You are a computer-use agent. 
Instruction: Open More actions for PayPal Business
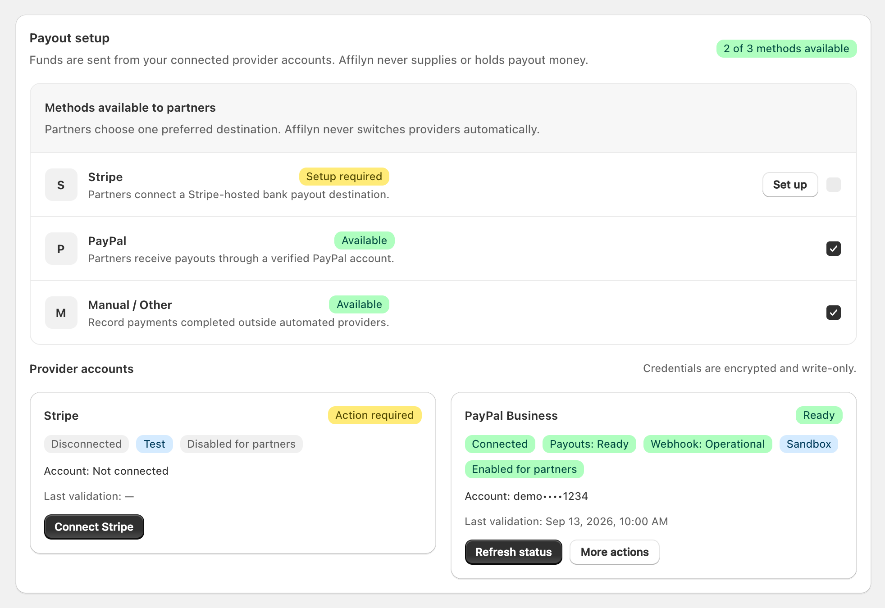pos(615,552)
